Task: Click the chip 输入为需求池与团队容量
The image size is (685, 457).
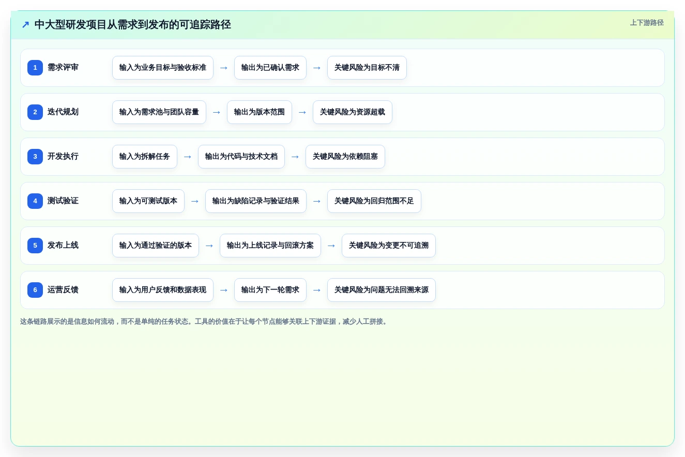Action: tap(159, 112)
